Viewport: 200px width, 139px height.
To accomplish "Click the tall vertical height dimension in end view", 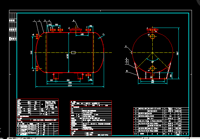I will (x=178, y=53).
